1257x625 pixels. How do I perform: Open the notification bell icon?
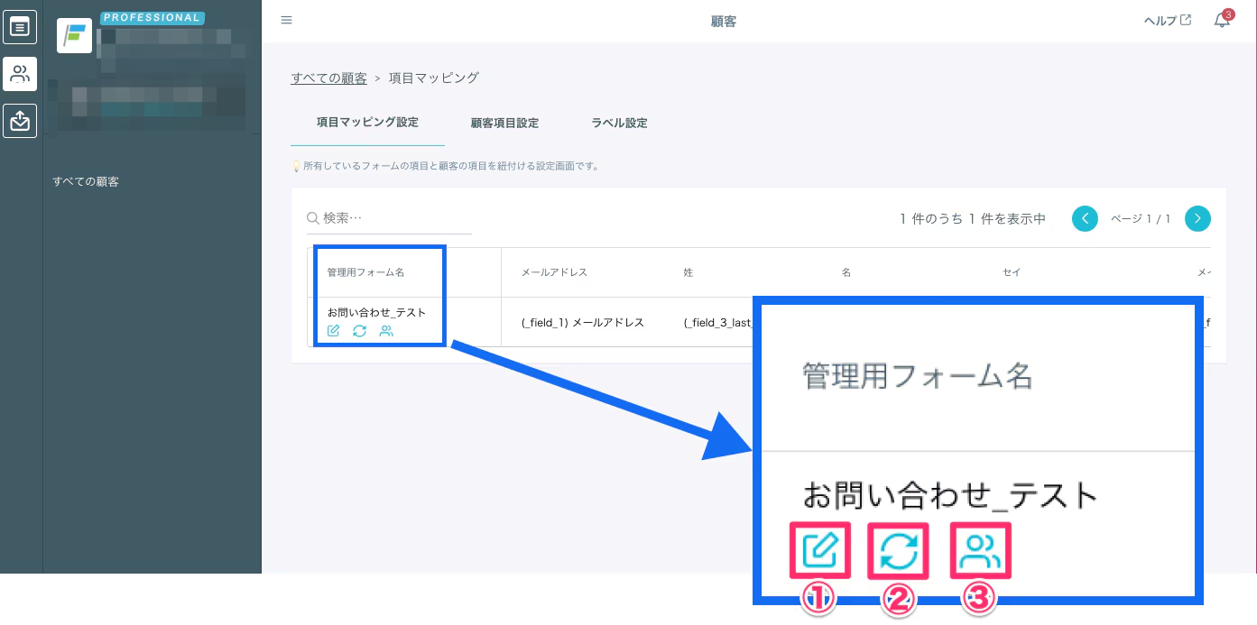pos(1223,20)
